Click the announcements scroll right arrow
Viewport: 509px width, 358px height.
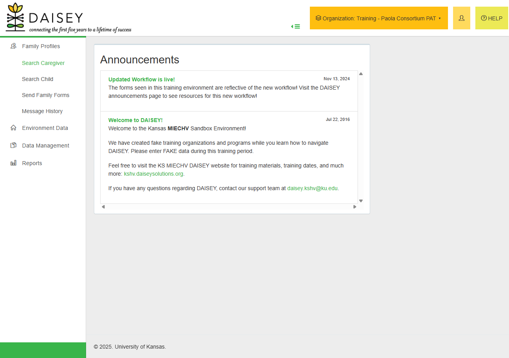(x=355, y=207)
